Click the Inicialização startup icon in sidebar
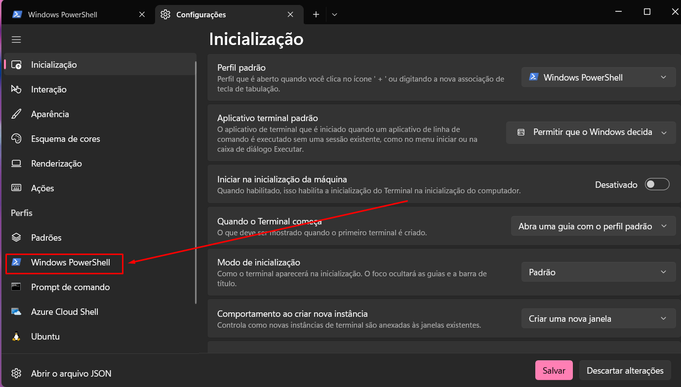The width and height of the screenshot is (681, 387). click(16, 65)
